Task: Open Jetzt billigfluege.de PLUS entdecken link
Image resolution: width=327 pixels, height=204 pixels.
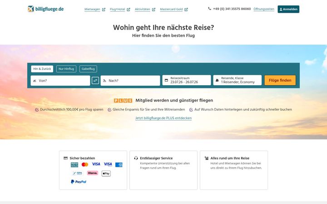Action: [x=163, y=118]
